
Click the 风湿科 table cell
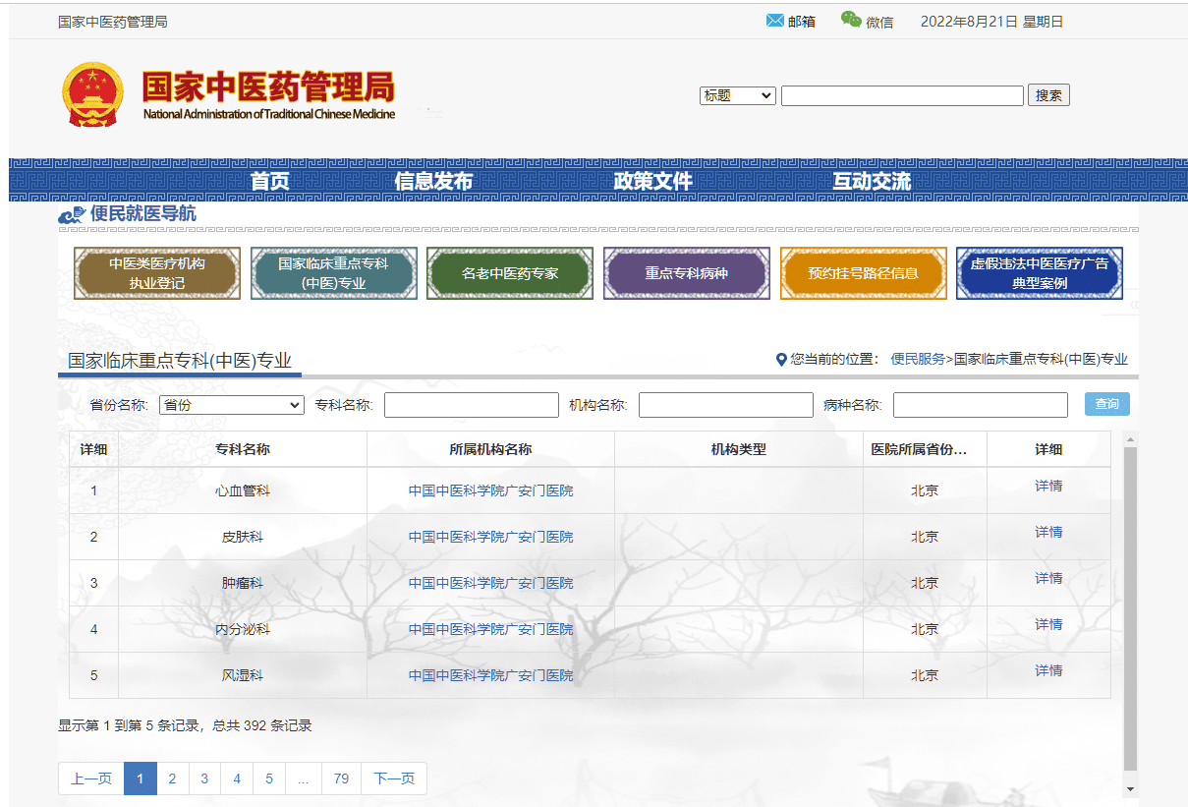pos(243,675)
